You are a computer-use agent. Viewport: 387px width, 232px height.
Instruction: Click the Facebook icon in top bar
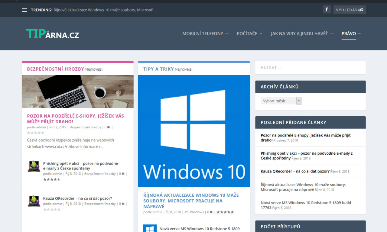pyautogui.click(x=327, y=10)
